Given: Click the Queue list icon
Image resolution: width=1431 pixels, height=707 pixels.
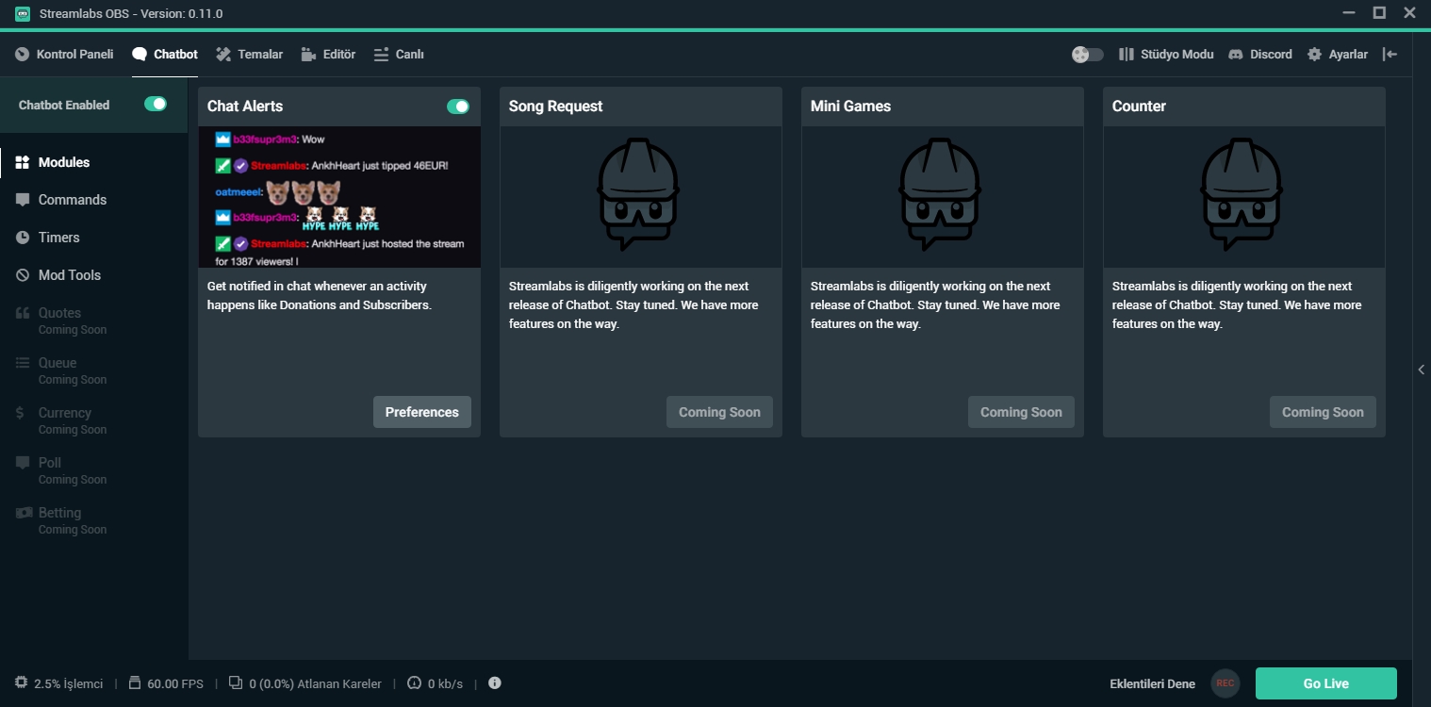Looking at the screenshot, I should (23, 363).
